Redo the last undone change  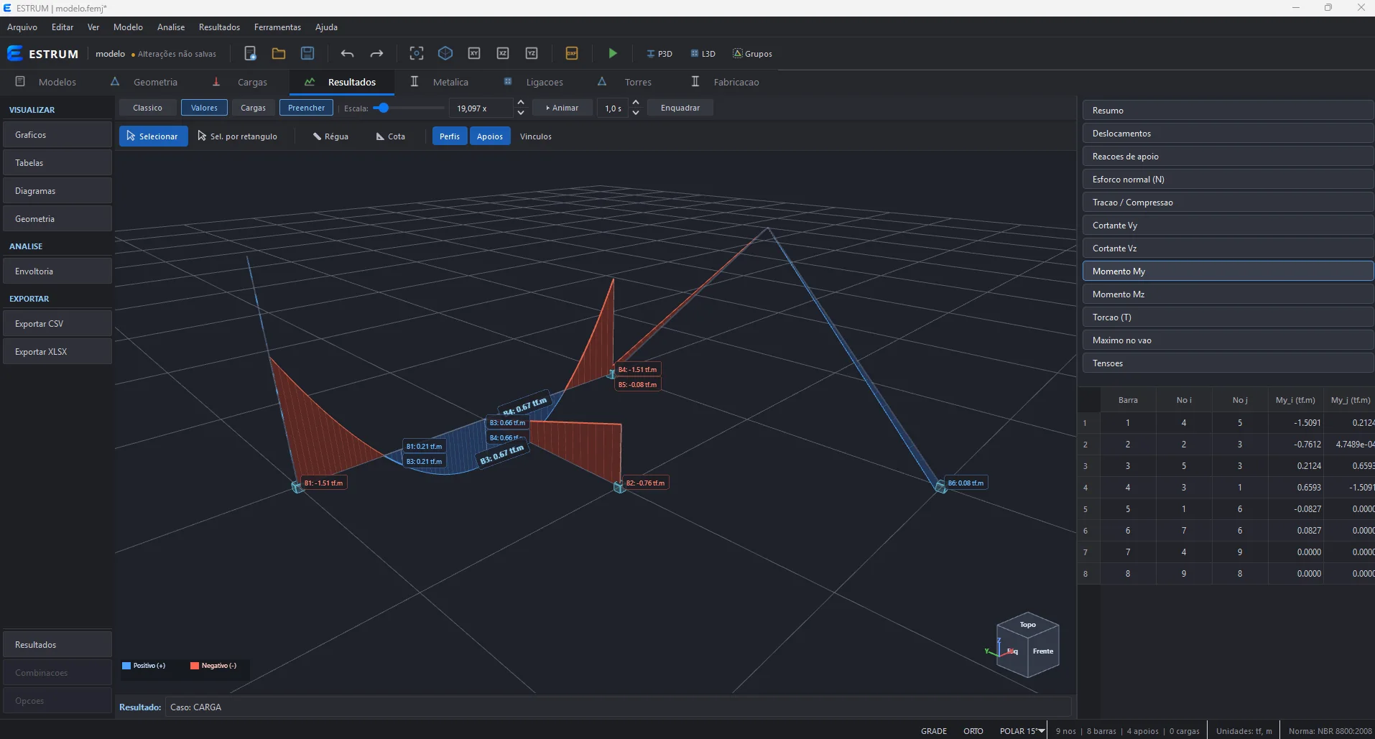[x=376, y=54]
